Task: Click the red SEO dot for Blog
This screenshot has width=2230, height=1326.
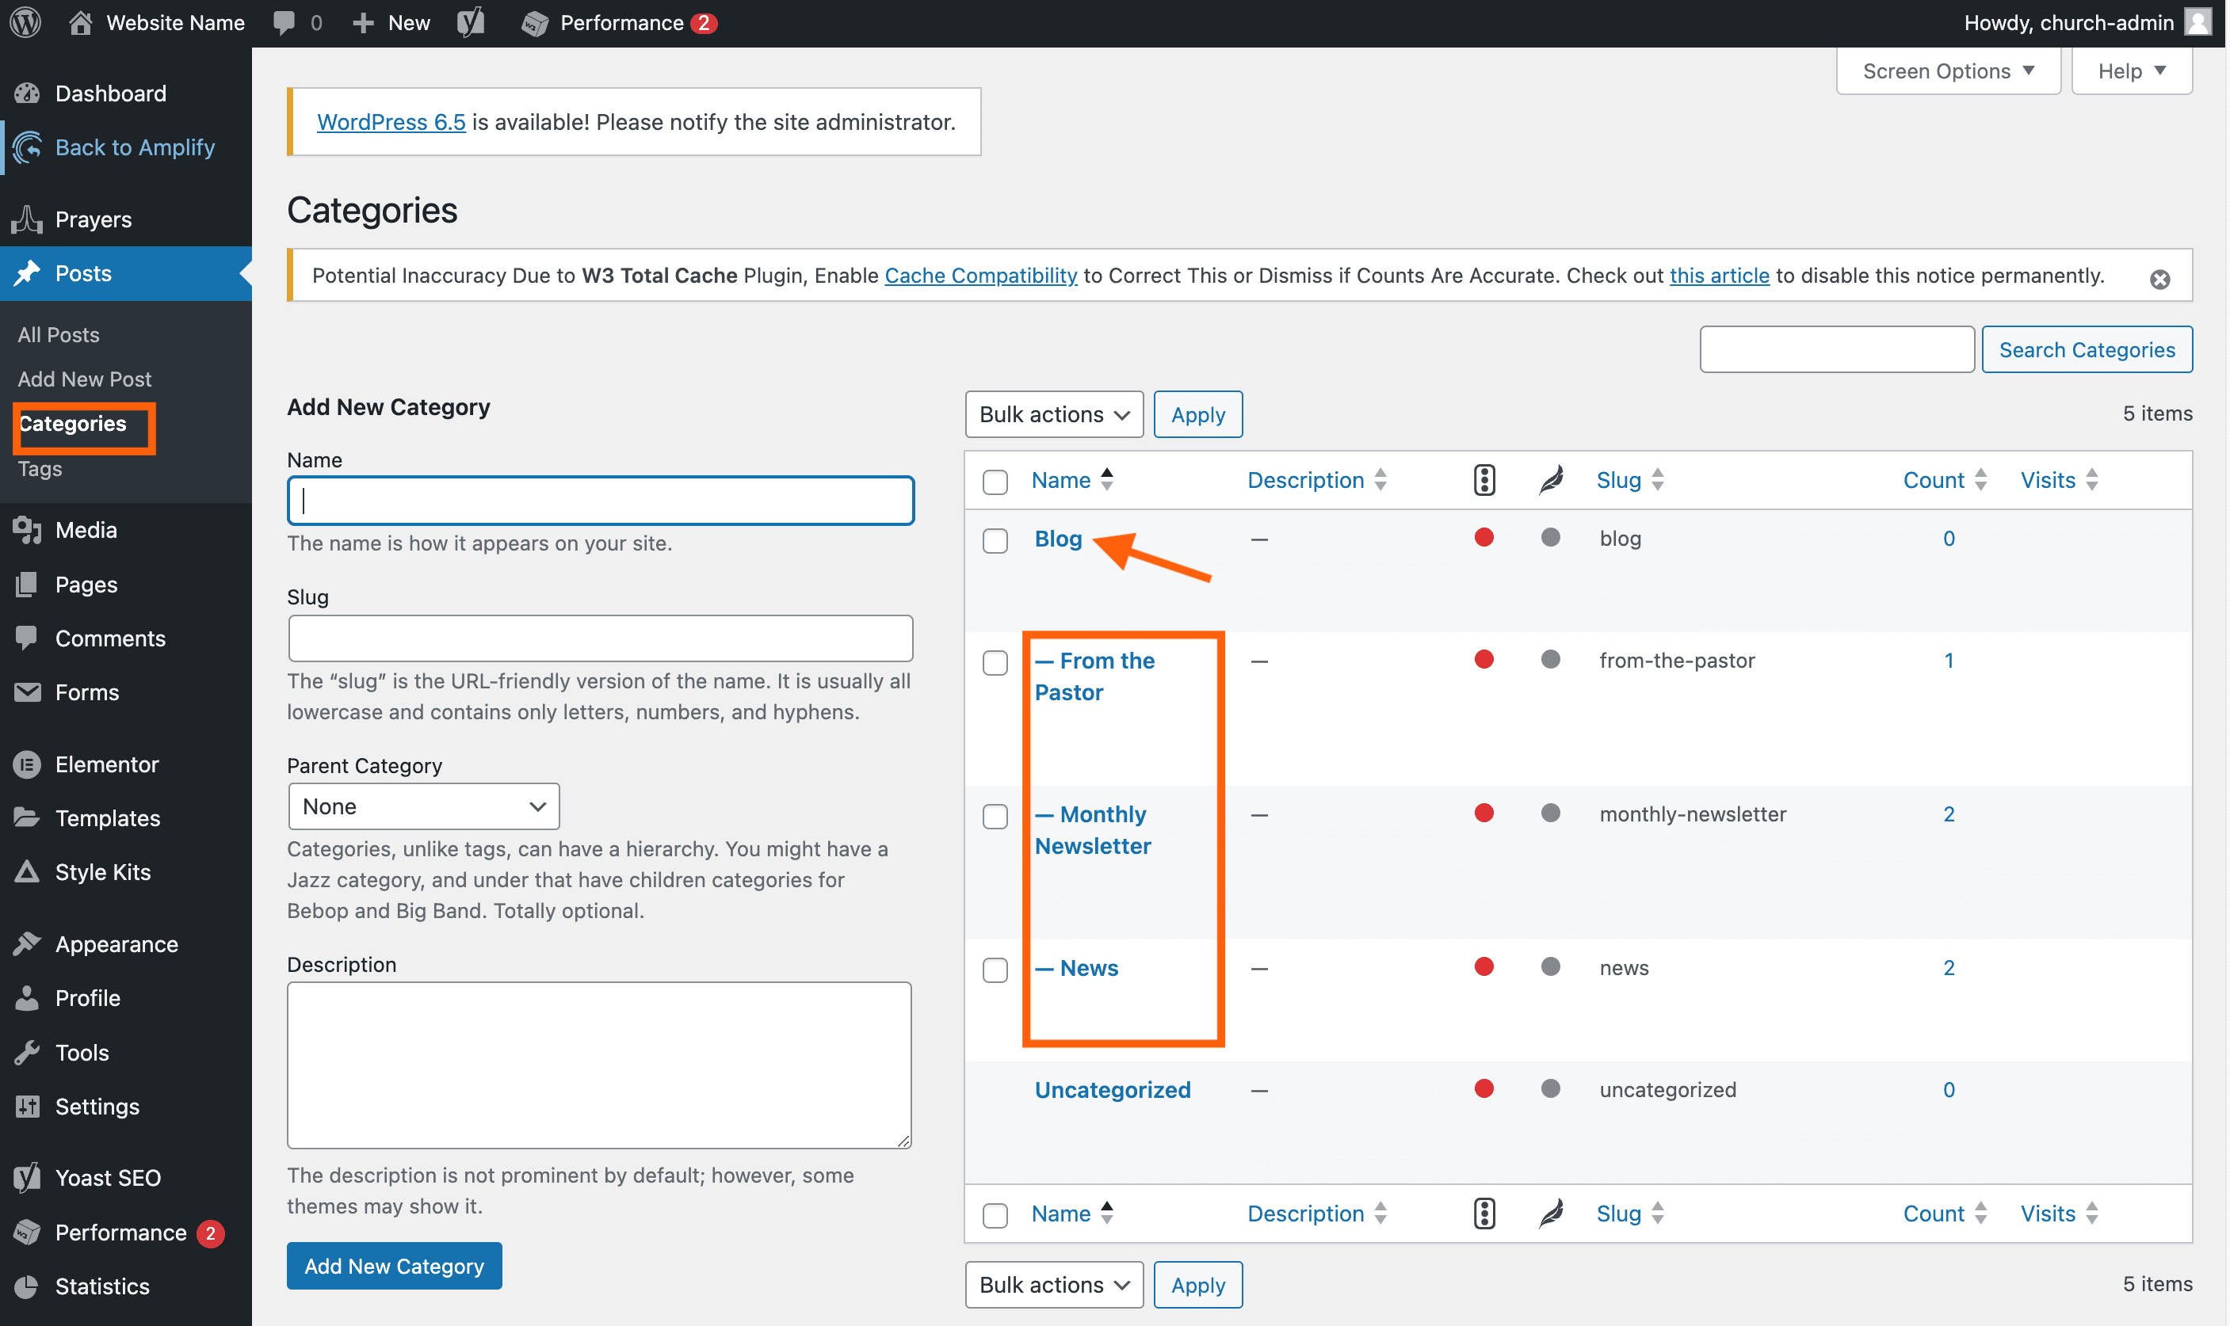Action: tap(1483, 537)
